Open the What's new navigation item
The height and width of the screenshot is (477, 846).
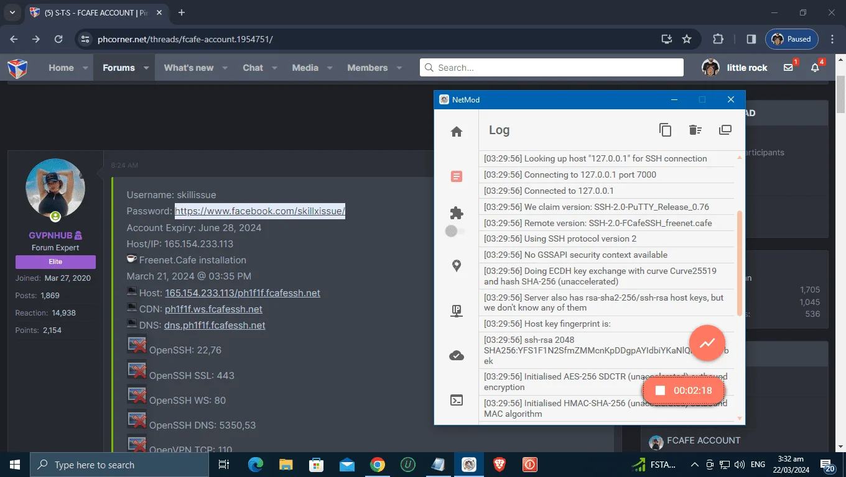[188, 68]
